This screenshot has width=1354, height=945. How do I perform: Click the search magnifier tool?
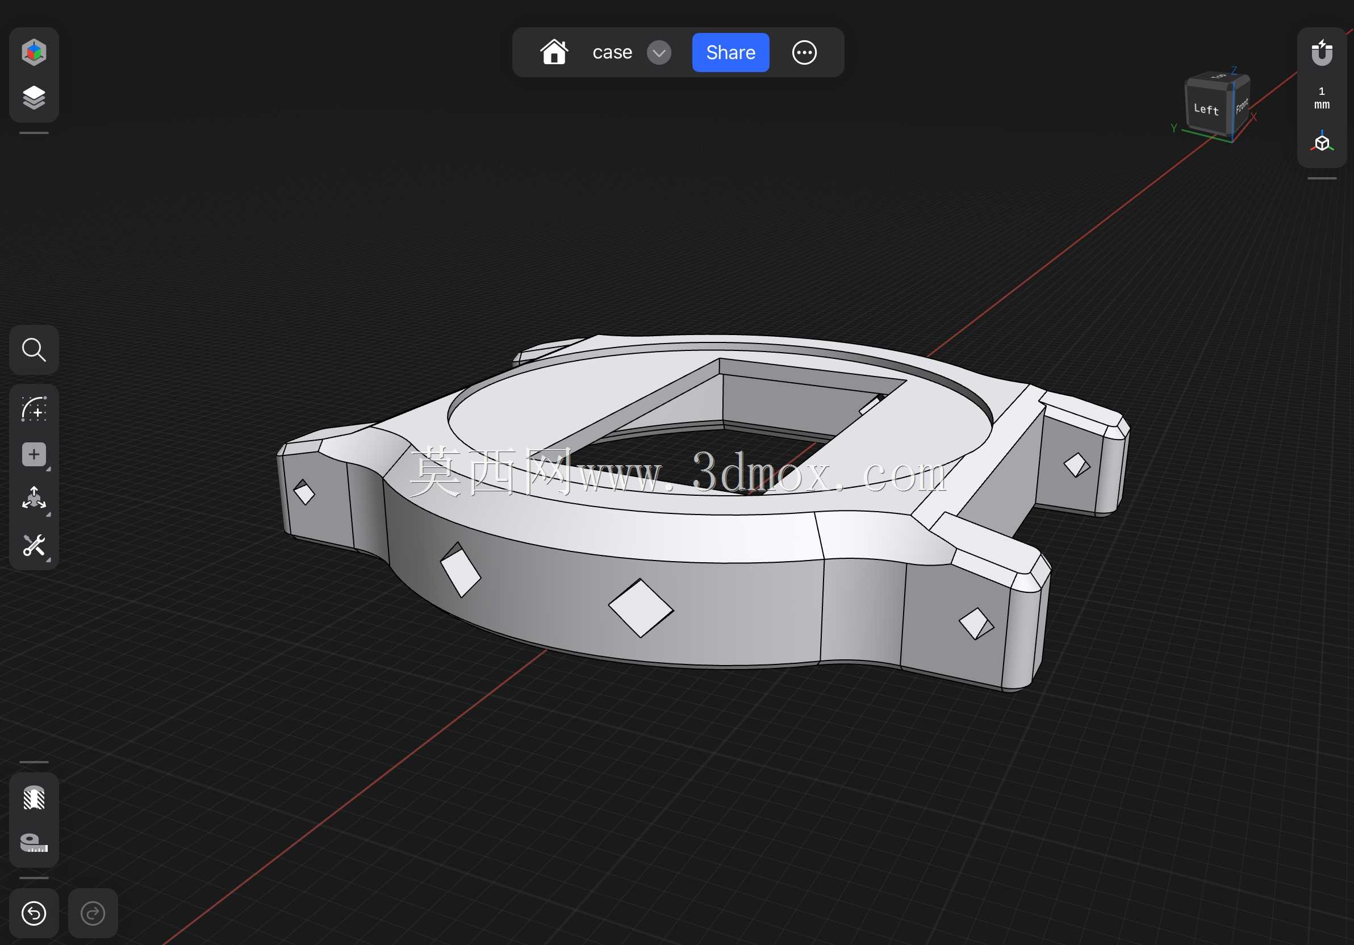pyautogui.click(x=34, y=350)
